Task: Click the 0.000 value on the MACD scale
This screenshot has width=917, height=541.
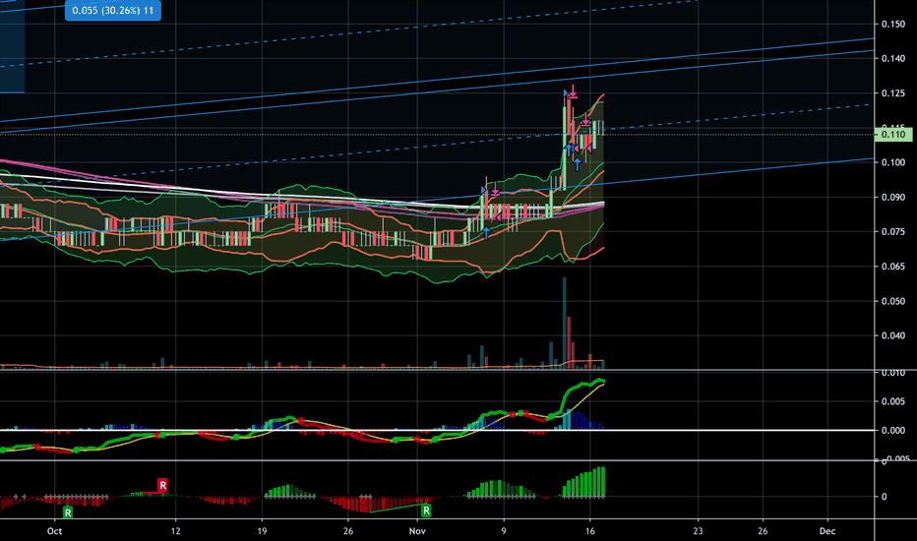Action: [x=893, y=431]
